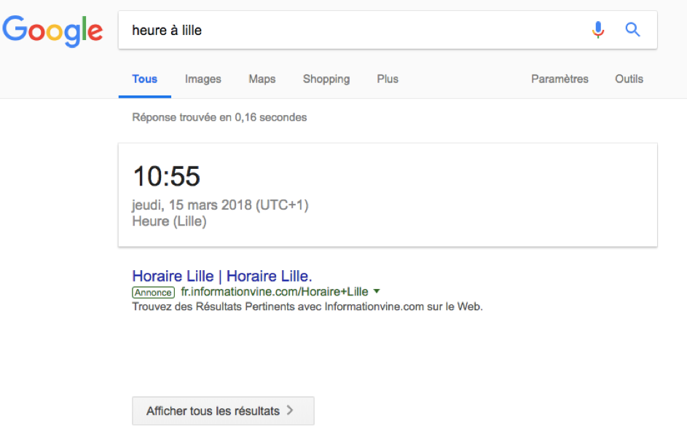Image resolution: width=687 pixels, height=447 pixels.
Task: Click the ad description mentioning Informationvine.com
Action: (307, 306)
